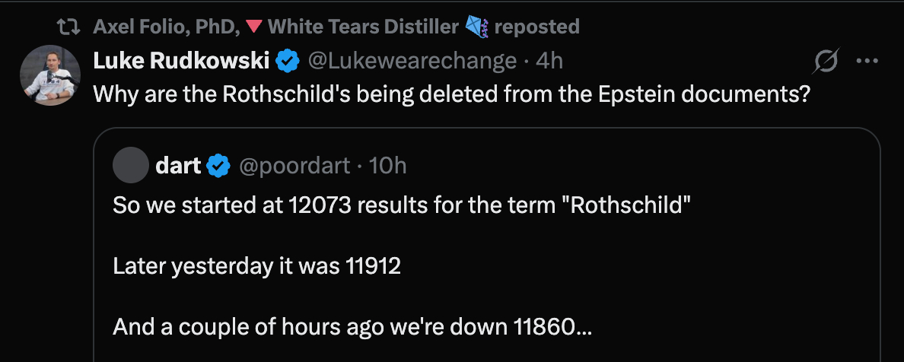Image resolution: width=904 pixels, height=362 pixels.
Task: Click the red triangle emoji in the reposter name
Action: click(255, 27)
